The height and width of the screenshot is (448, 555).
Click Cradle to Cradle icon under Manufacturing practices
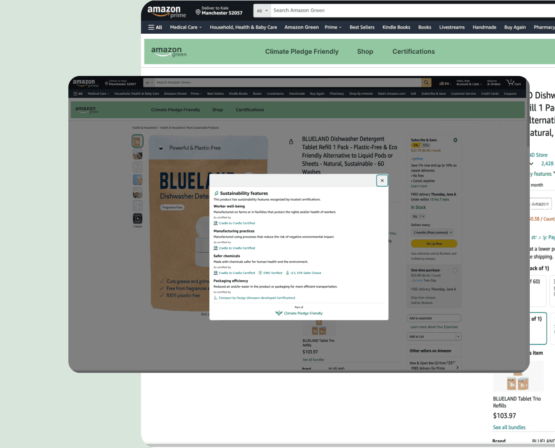[216, 248]
